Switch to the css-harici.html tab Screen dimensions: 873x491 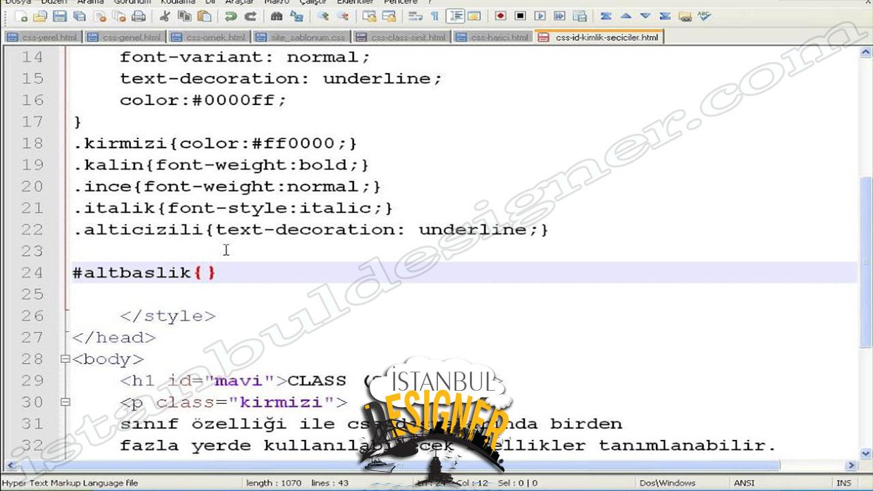click(492, 38)
